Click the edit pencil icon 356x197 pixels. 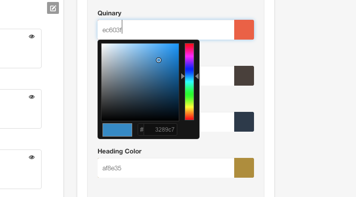(53, 8)
